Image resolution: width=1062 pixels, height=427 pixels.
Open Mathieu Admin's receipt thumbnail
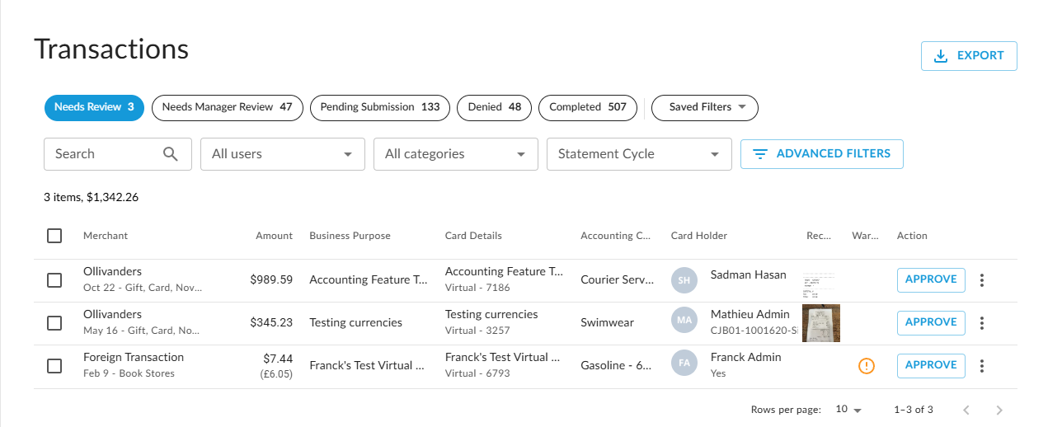pos(820,323)
